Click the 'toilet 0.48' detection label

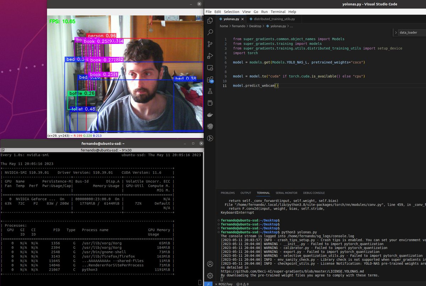pos(83,109)
